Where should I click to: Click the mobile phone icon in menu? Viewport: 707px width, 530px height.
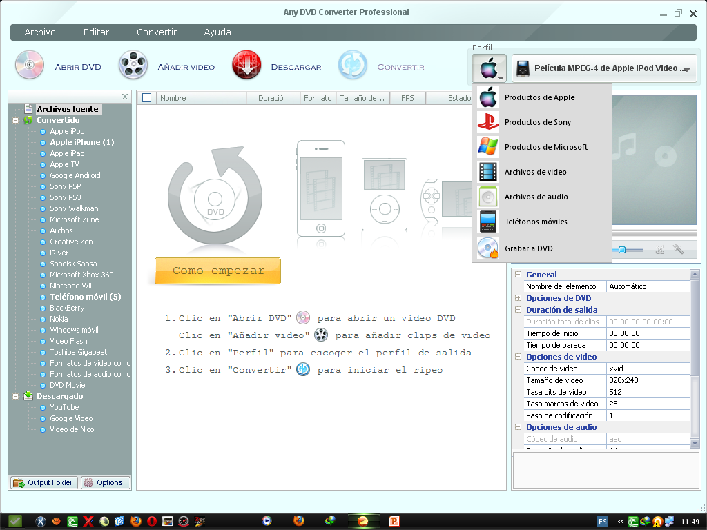pyautogui.click(x=488, y=222)
